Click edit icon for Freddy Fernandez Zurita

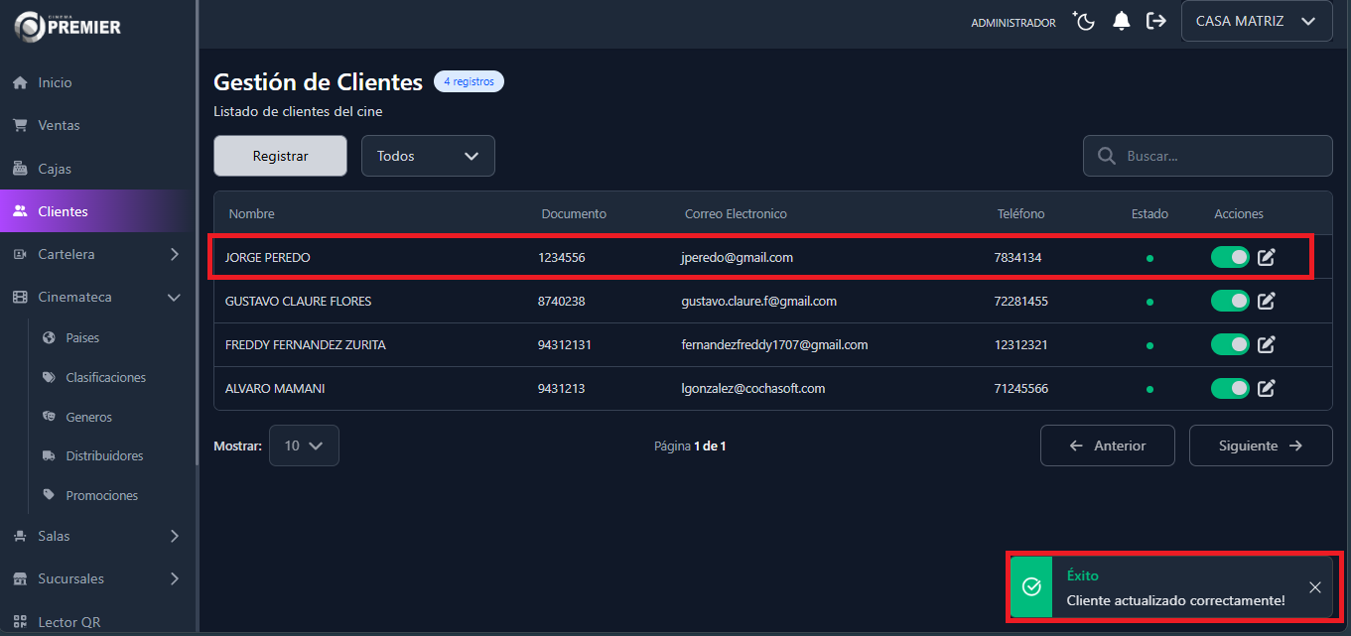(x=1267, y=344)
